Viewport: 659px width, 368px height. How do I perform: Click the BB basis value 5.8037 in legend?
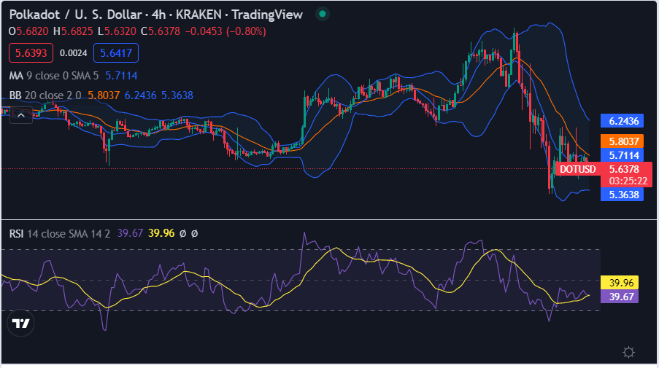pos(104,95)
